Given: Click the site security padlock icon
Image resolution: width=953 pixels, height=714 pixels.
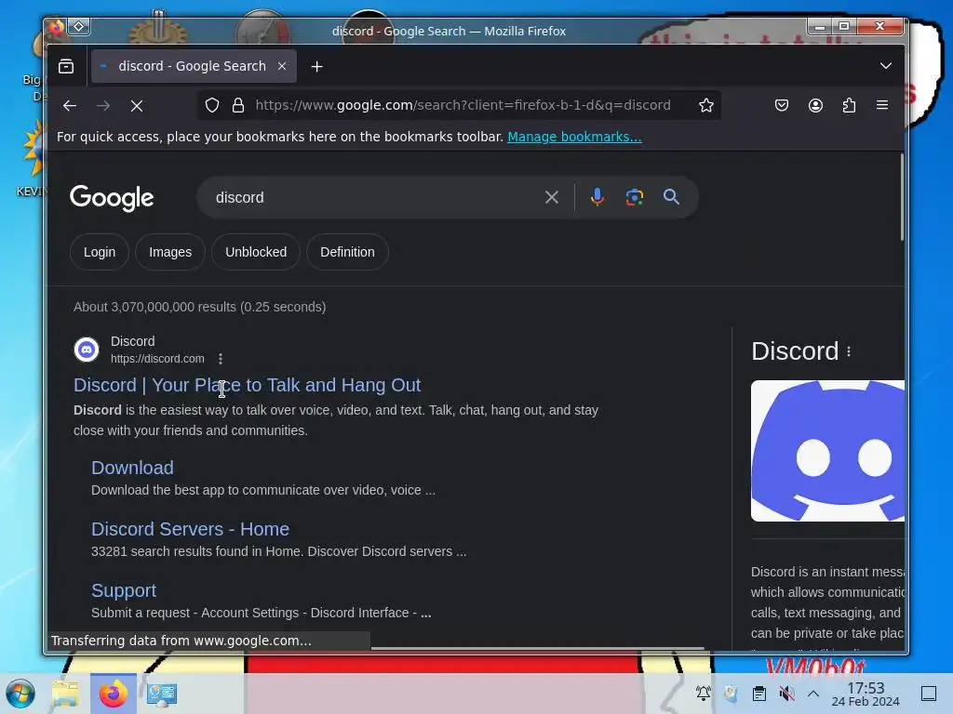Looking at the screenshot, I should click(238, 105).
